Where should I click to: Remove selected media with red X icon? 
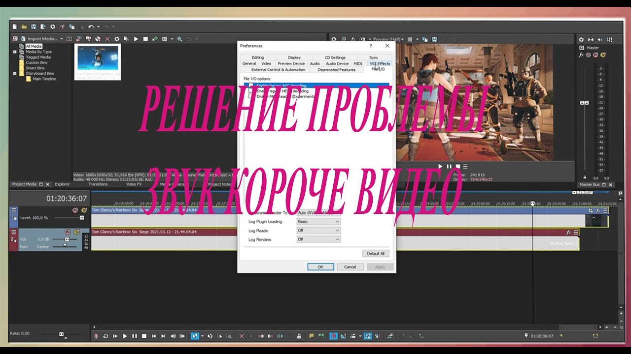pyautogui.click(x=107, y=39)
